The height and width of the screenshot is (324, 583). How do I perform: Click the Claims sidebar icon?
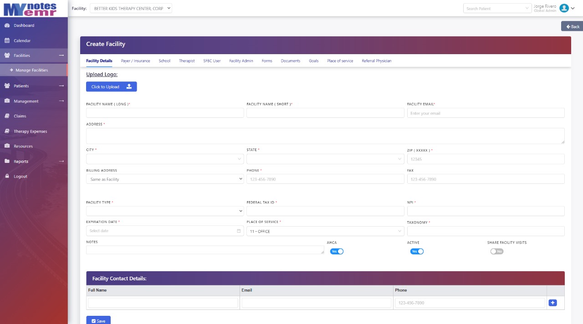[x=7, y=116]
